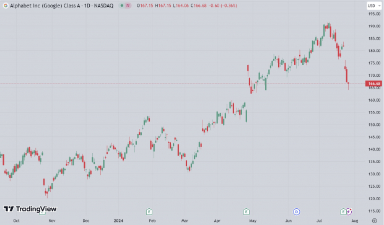
Task: Click the bold 2024 year label
Action: [118, 221]
